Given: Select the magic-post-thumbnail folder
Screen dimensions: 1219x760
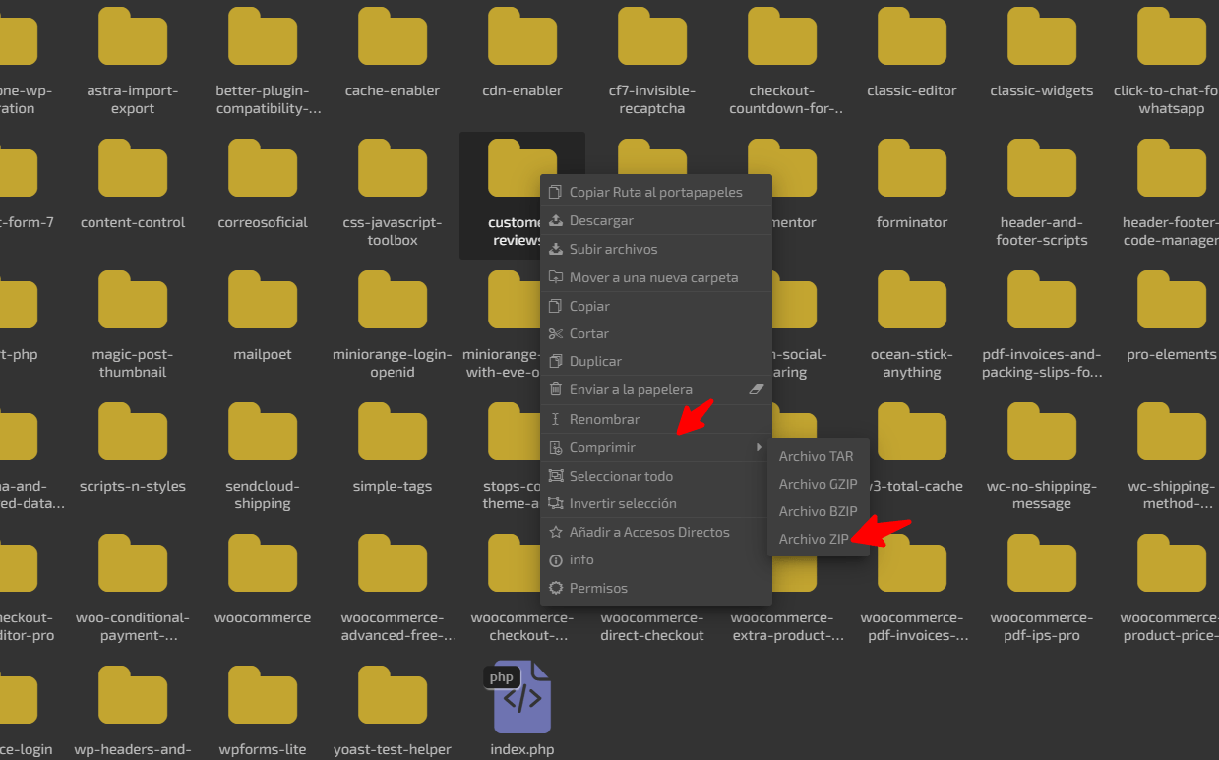Looking at the screenshot, I should coord(133,324).
